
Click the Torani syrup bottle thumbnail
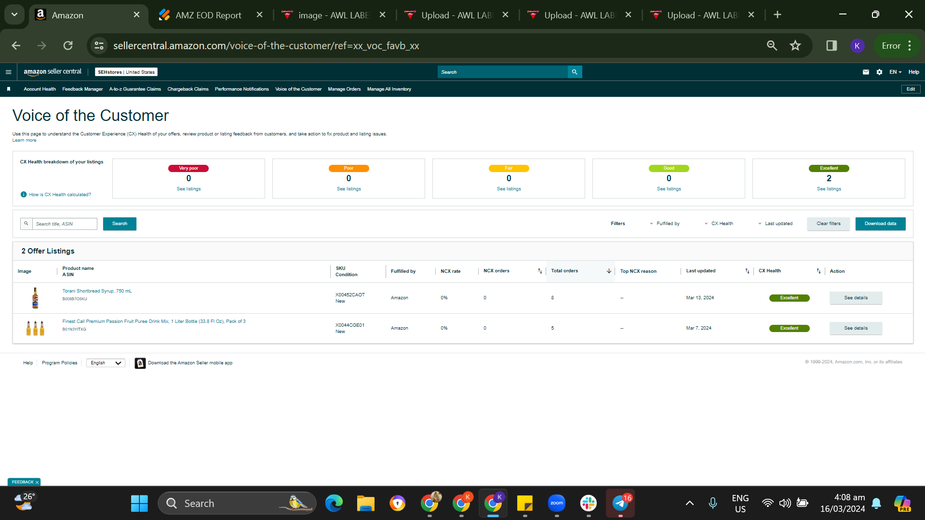tap(35, 298)
